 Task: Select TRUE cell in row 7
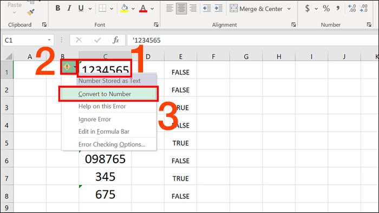coord(180,176)
